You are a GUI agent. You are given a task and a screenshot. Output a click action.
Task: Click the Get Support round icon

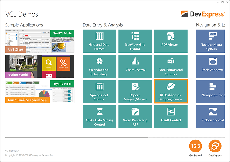[x=215, y=146]
